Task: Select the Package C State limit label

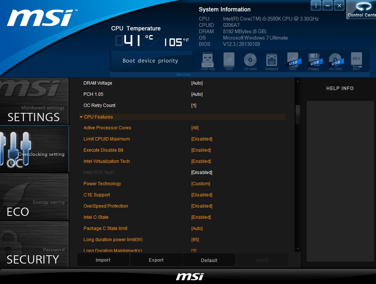Action: click(x=105, y=228)
